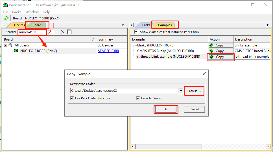Click 'CMSIS-RTOS based Blink' description cell
This screenshot has width=273, height=152.
click(x=252, y=51)
